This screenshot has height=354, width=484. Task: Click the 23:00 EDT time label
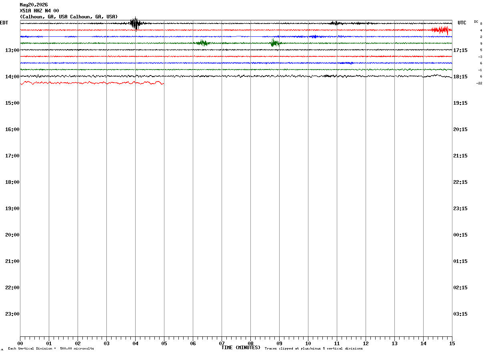[x=12, y=314]
